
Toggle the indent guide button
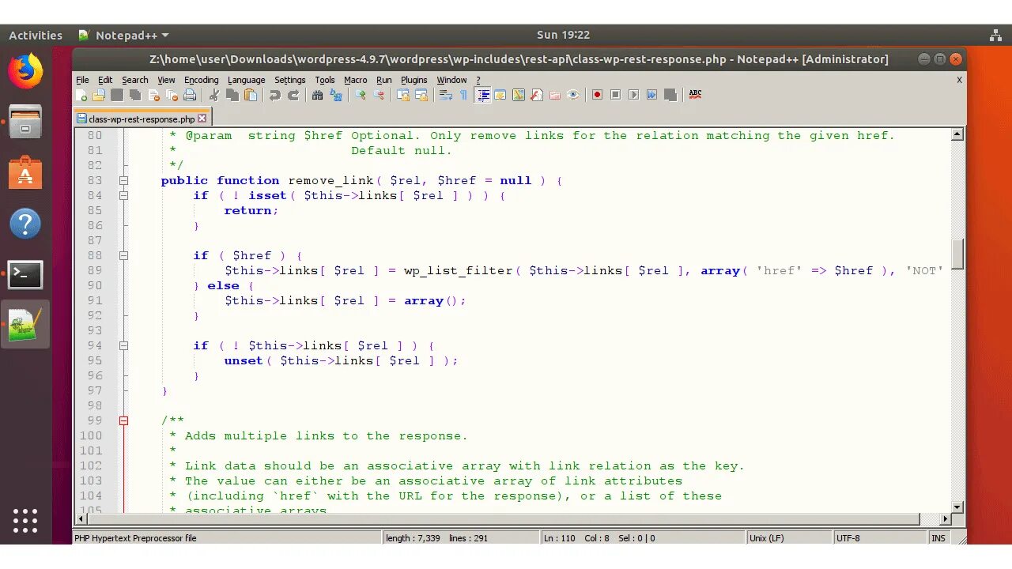tap(483, 95)
